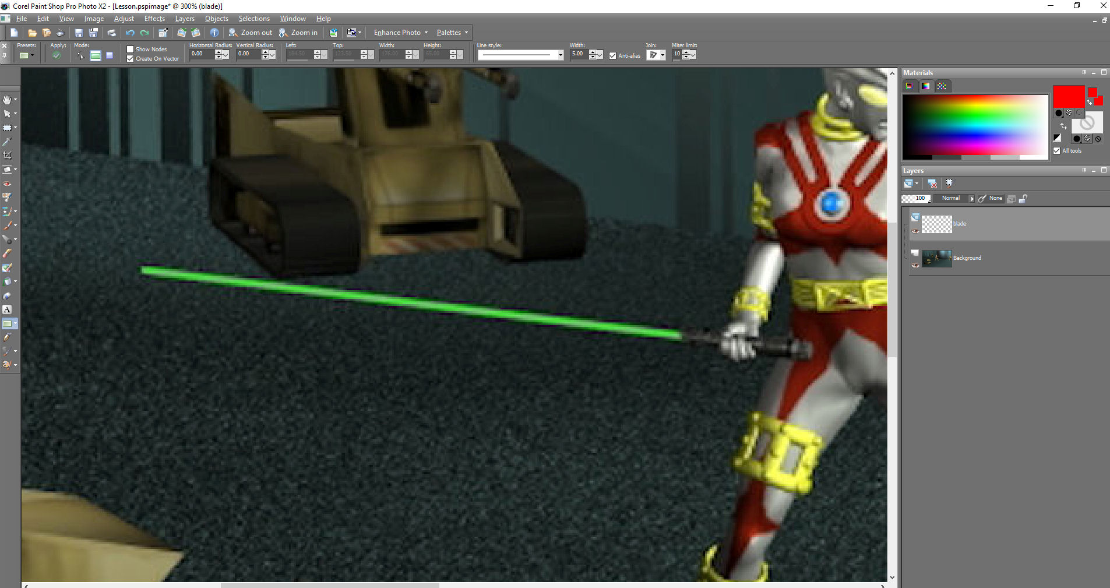Pick a color from the rainbow spectrum

(x=975, y=125)
